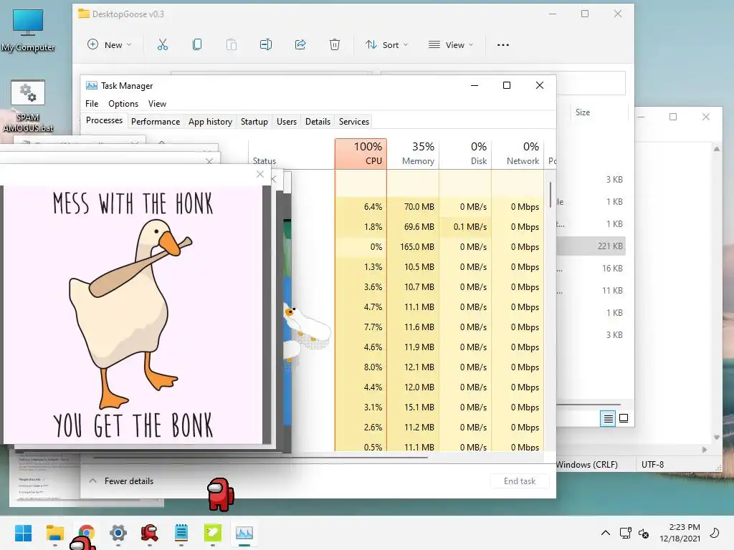Open Google Chrome from the taskbar

coord(87,533)
